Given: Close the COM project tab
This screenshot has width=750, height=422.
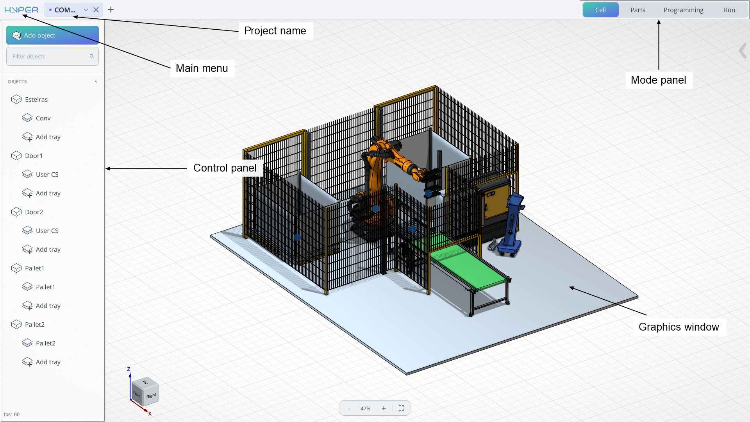Looking at the screenshot, I should pos(96,10).
